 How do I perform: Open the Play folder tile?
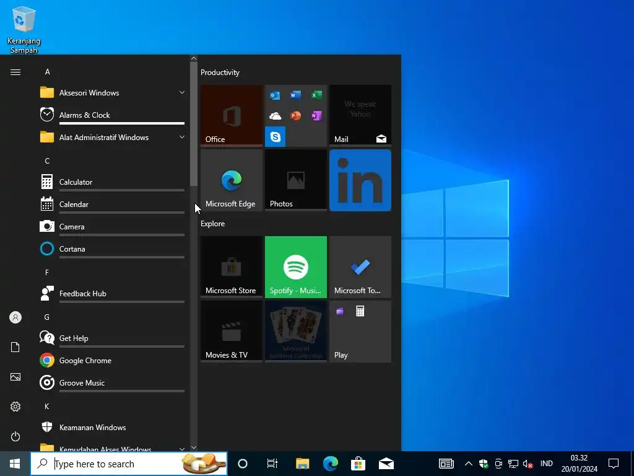tap(360, 332)
